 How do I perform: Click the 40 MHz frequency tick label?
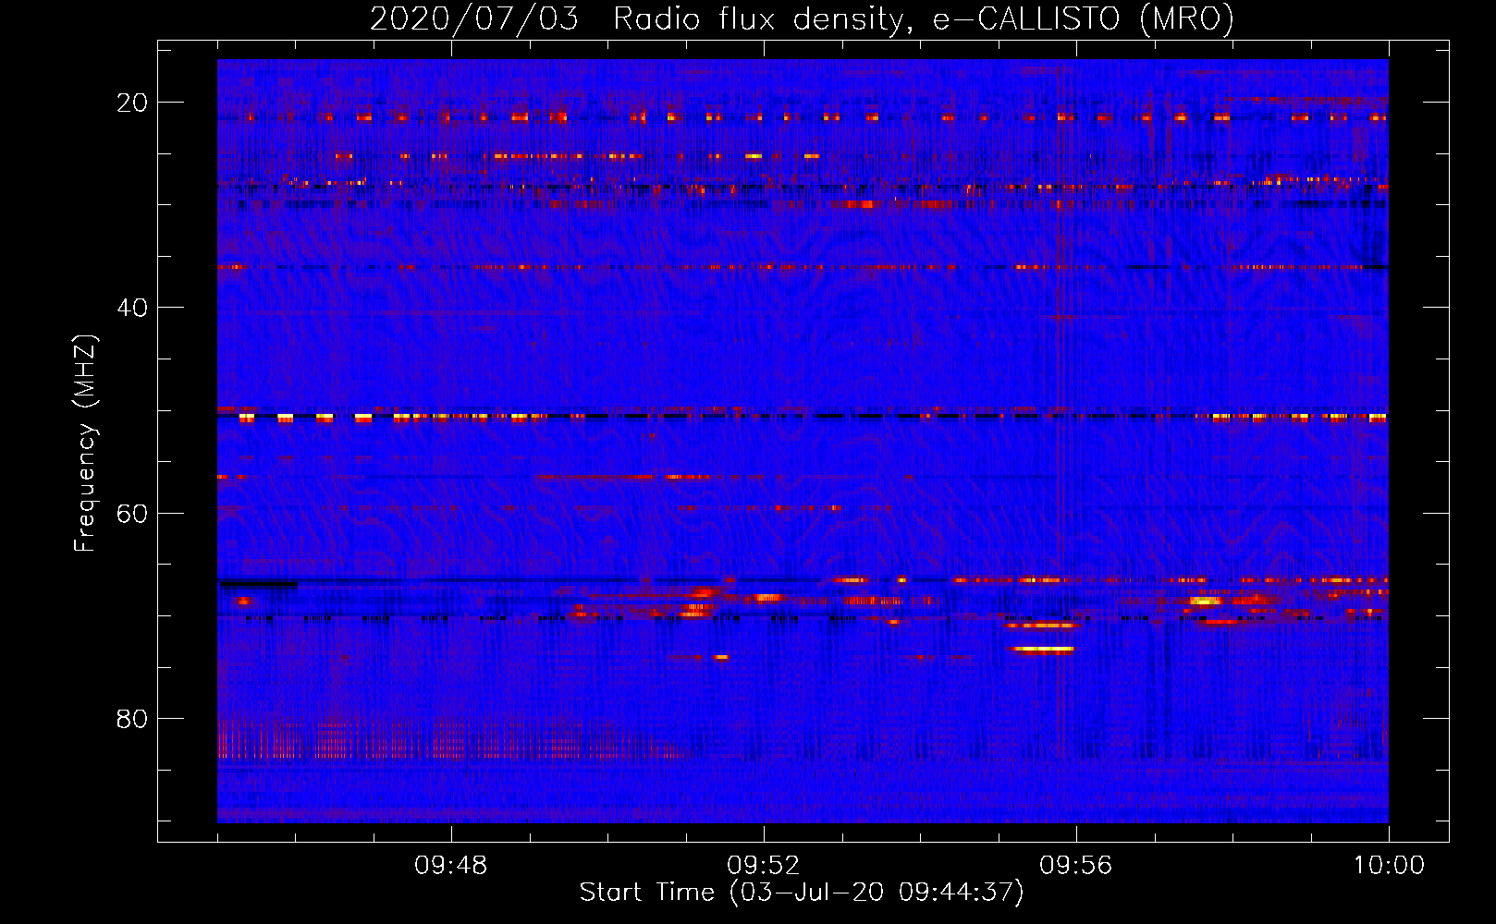132,308
